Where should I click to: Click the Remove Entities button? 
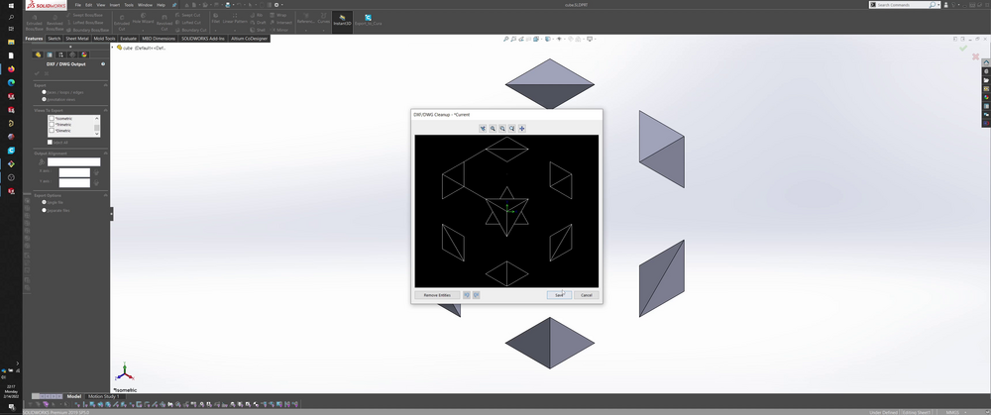click(437, 295)
